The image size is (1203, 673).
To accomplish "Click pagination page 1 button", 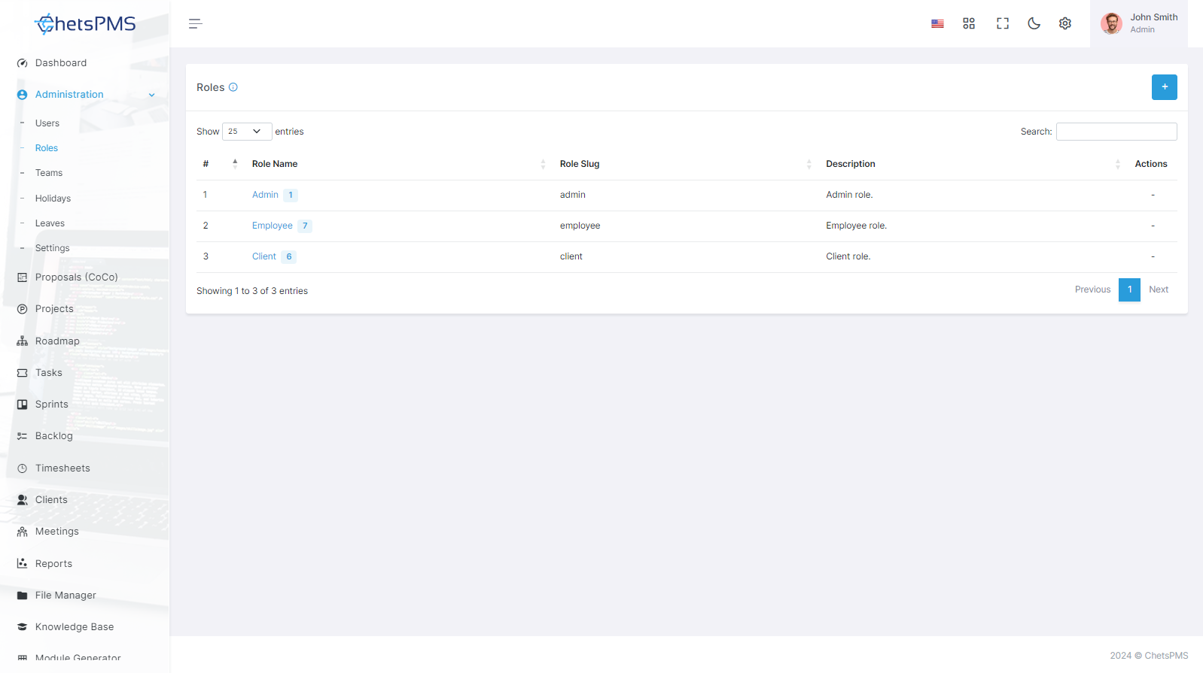I will [1129, 290].
